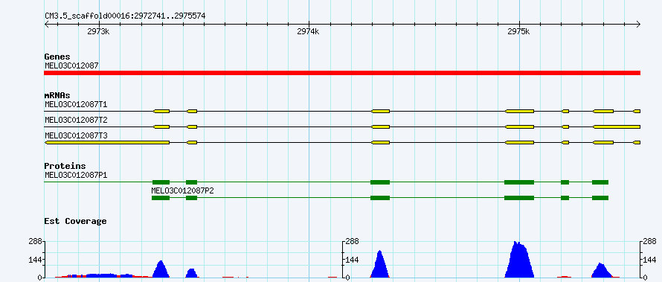Screen dimensions: 662x282
Task: Click the Genes track heading
Action: point(57,57)
